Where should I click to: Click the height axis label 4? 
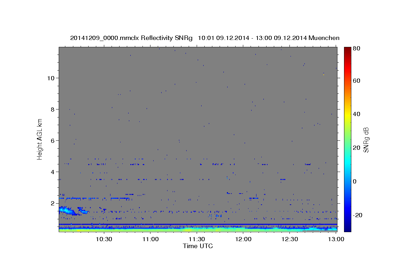[x=52, y=172]
